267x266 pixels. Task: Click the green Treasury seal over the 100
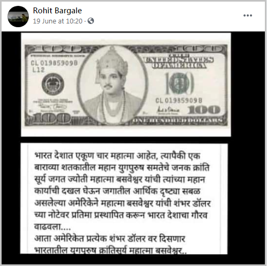(x=179, y=83)
